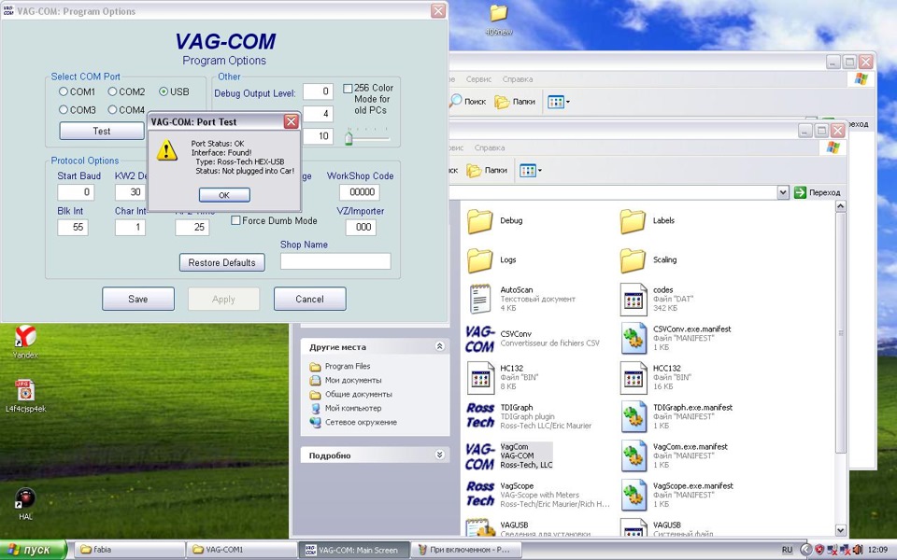Select the COM3 port radio button
The height and width of the screenshot is (560, 897).
tap(64, 110)
